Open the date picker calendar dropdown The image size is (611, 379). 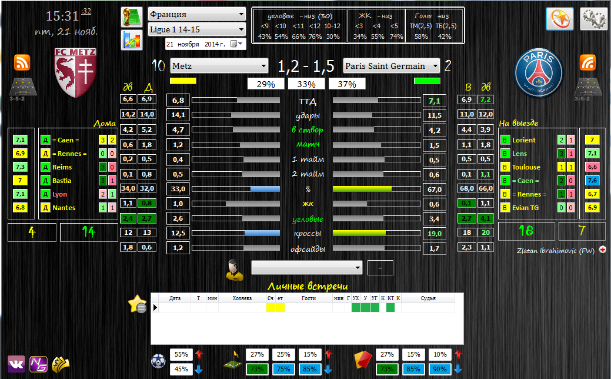[x=236, y=44]
